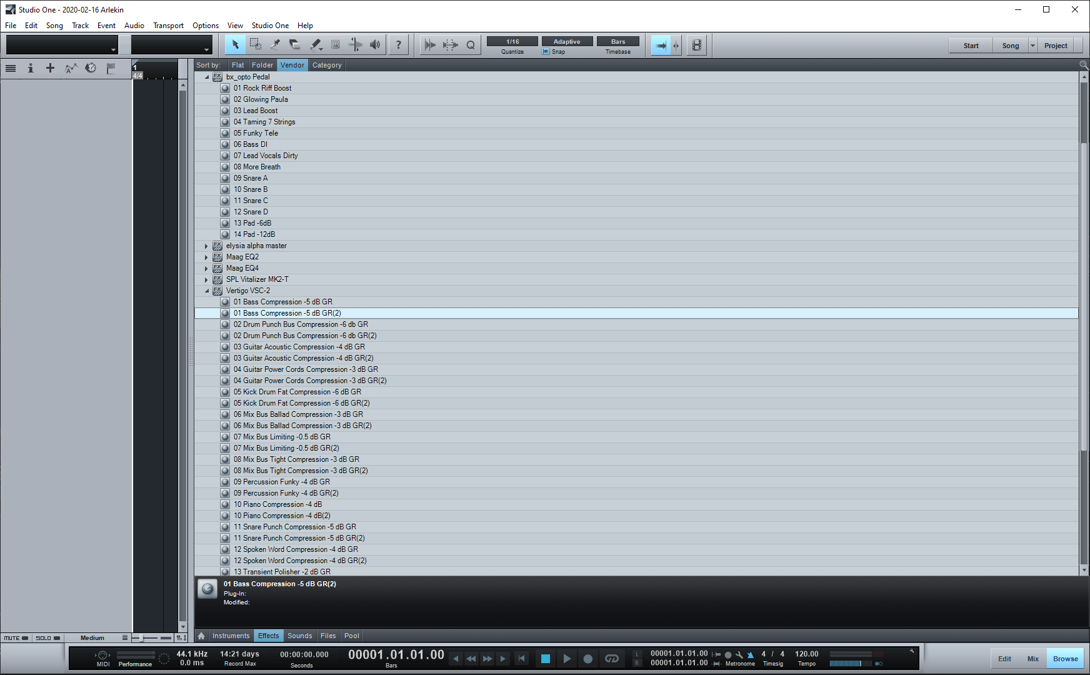The height and width of the screenshot is (675, 1090).
Task: Select preset 07 Mix Bus Limiting -0.5 dB GR
Action: (282, 437)
